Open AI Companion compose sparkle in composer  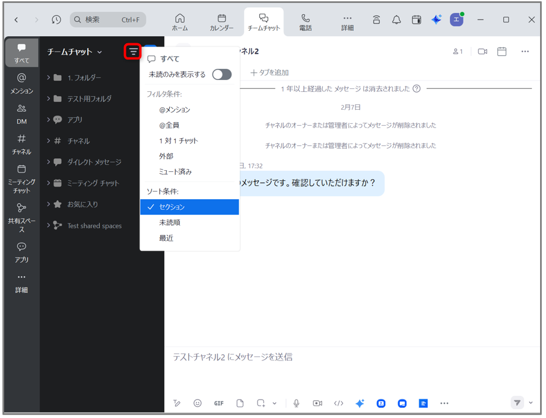pos(360,403)
